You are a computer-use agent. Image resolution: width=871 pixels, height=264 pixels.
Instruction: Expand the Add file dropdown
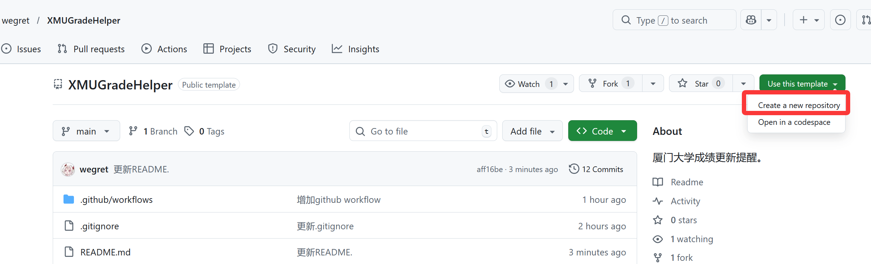click(x=532, y=131)
